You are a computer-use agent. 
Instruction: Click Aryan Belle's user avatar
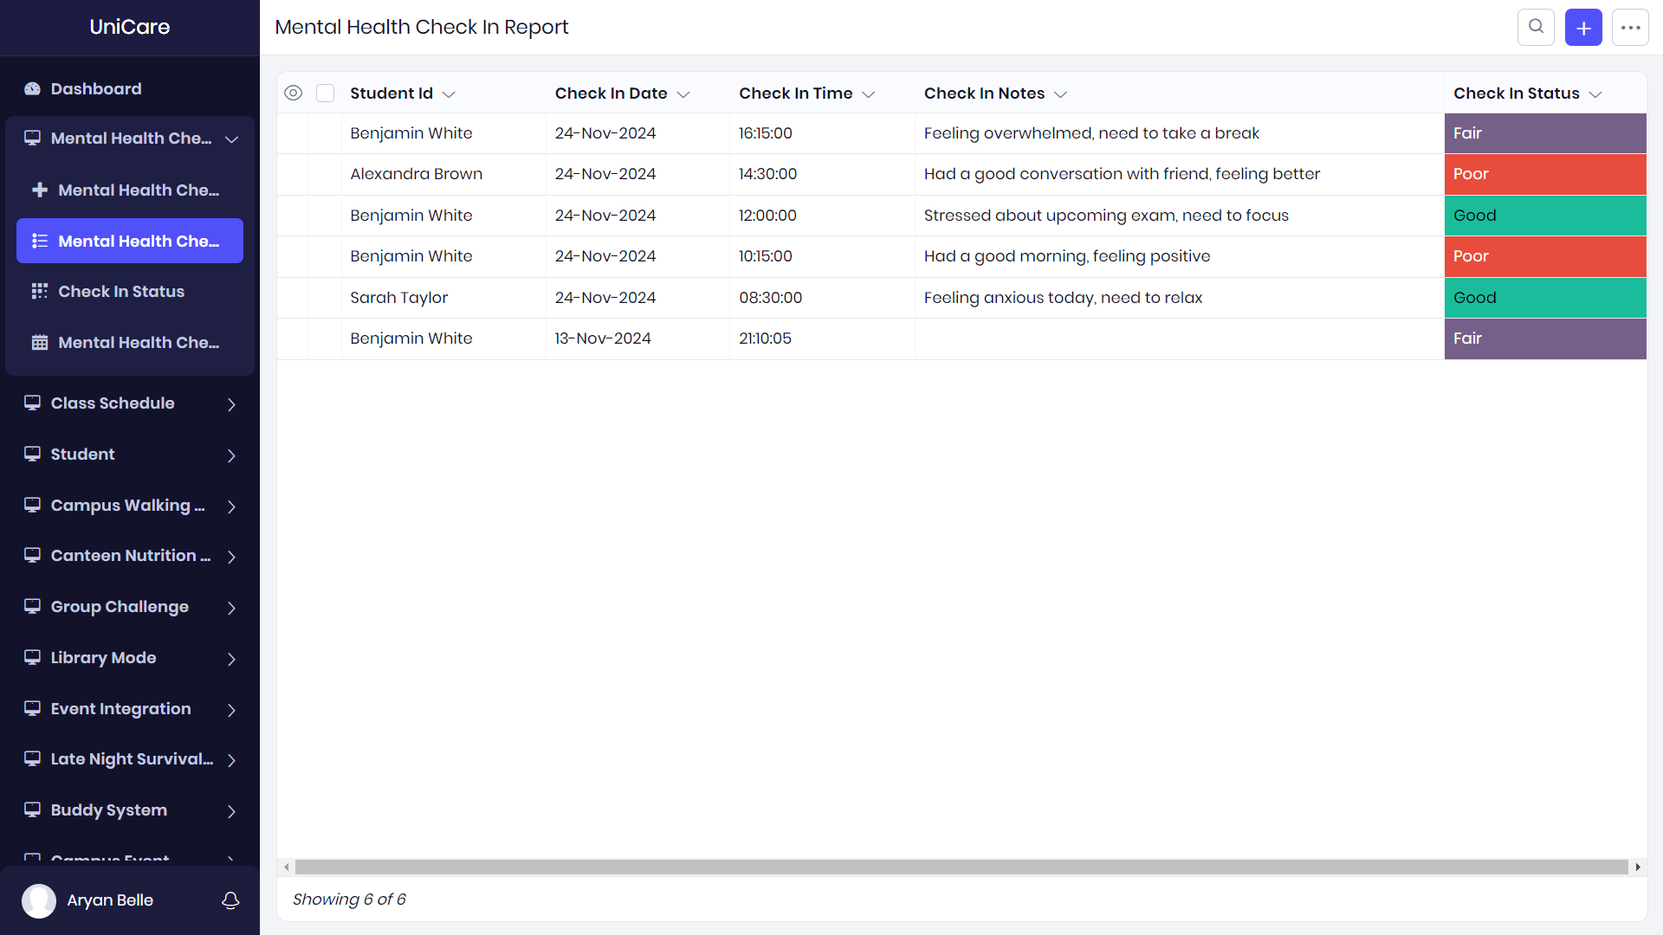(39, 900)
